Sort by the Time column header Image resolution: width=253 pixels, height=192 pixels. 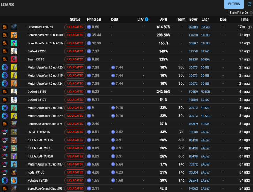coord(244,20)
